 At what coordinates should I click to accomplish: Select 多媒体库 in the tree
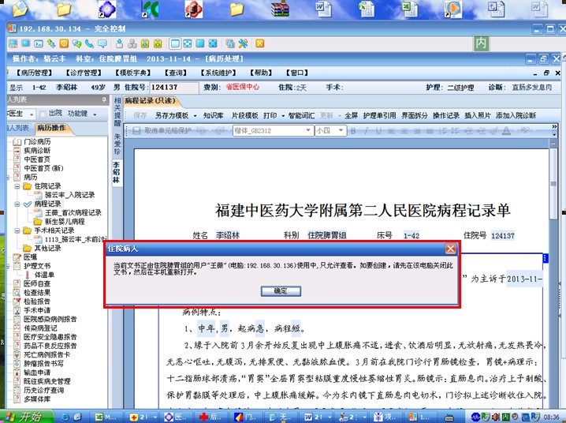click(x=37, y=399)
